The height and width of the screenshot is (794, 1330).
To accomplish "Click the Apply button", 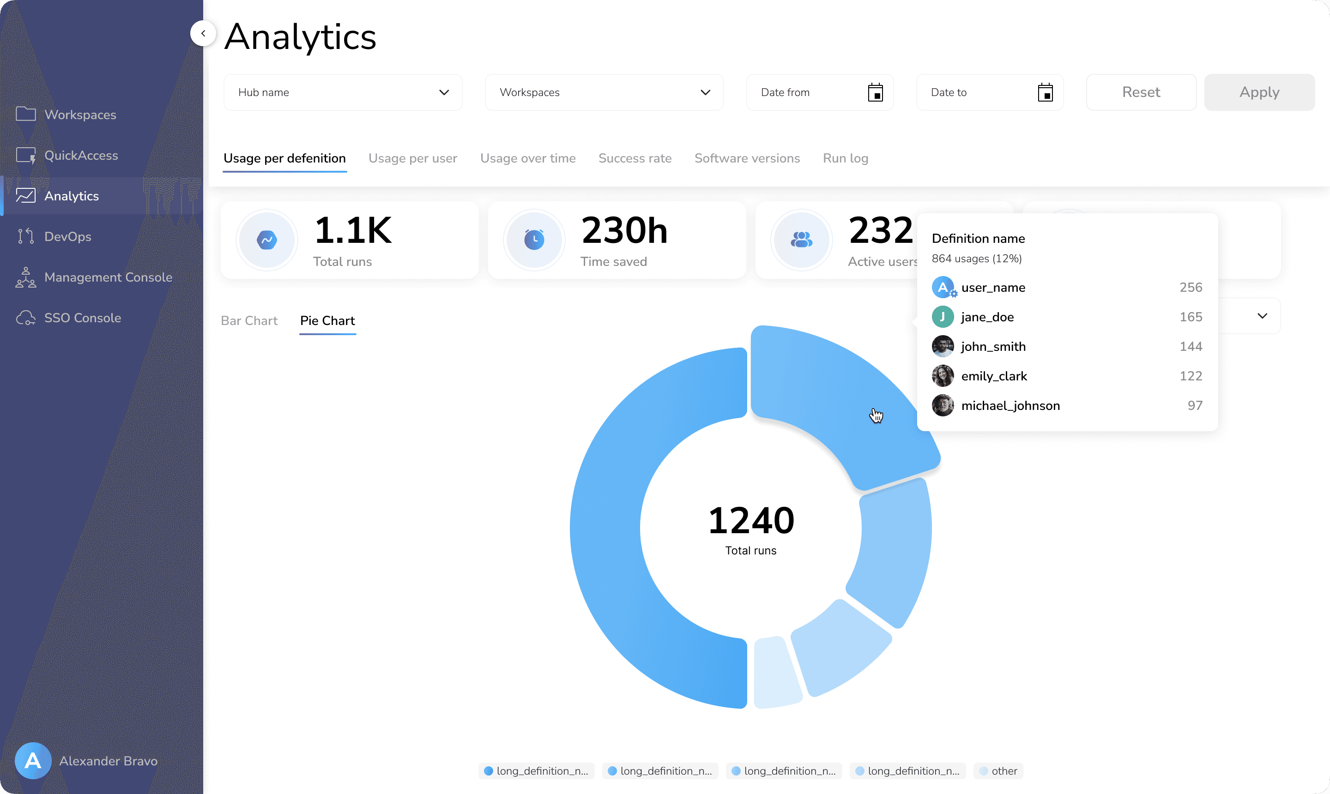I will pyautogui.click(x=1259, y=93).
